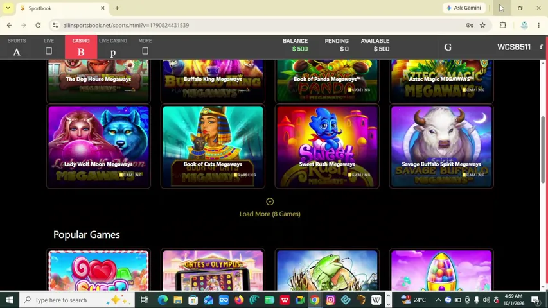
Task: Open WPS Office from taskbar
Action: tap(285, 300)
